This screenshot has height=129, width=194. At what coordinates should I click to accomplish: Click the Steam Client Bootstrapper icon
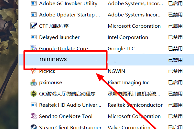point(34,127)
